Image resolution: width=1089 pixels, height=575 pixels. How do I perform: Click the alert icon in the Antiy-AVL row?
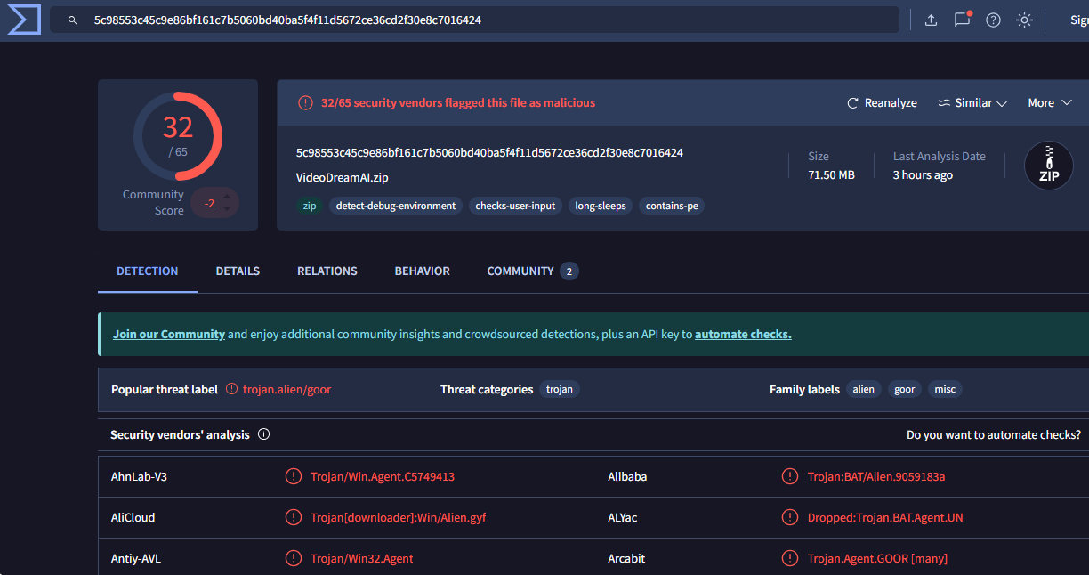click(x=293, y=558)
